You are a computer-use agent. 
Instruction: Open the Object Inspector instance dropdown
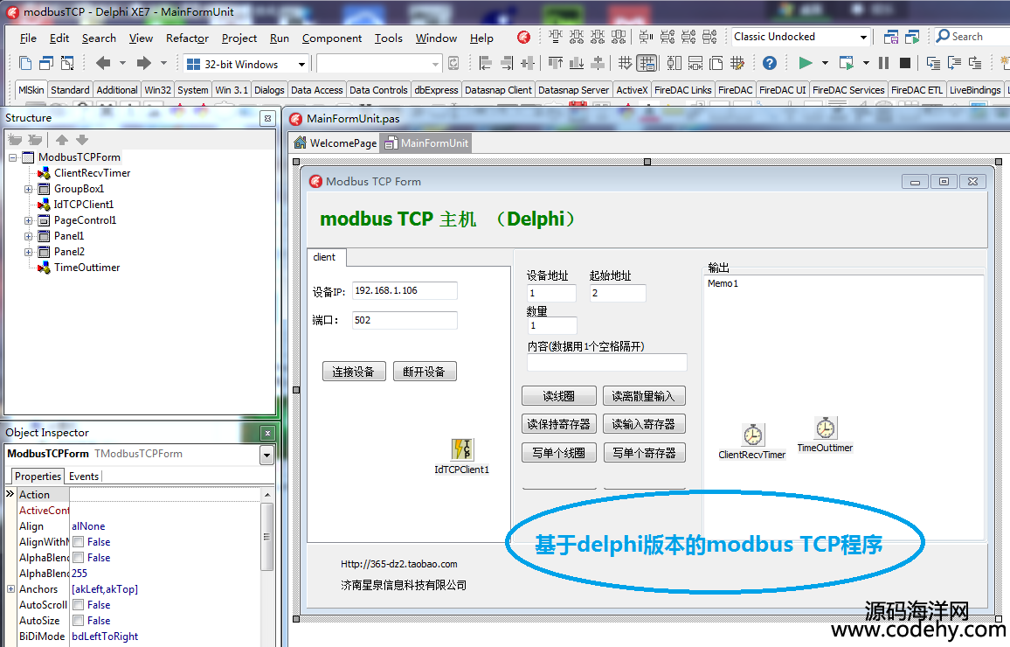[x=266, y=455]
